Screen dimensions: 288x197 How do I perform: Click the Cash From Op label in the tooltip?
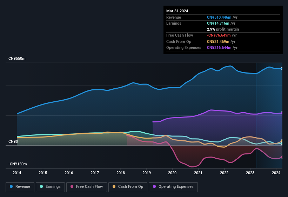point(179,42)
